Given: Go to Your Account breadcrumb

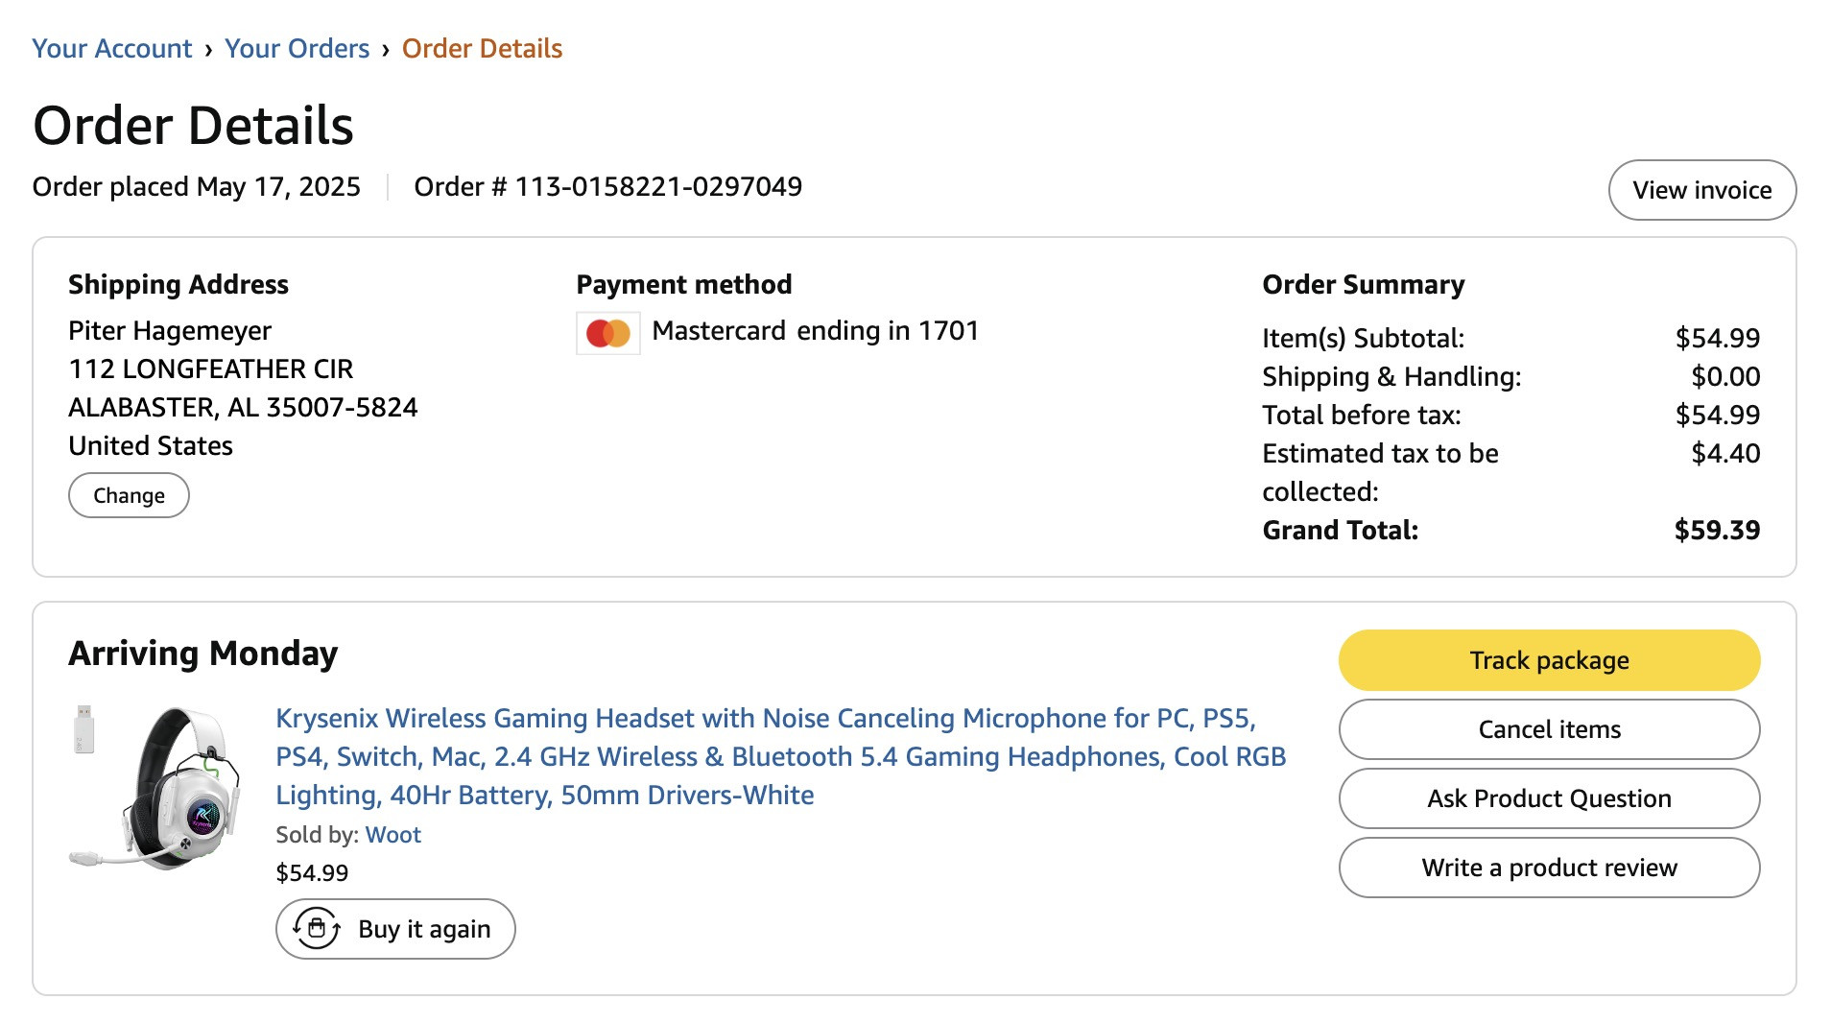Looking at the screenshot, I should point(111,48).
